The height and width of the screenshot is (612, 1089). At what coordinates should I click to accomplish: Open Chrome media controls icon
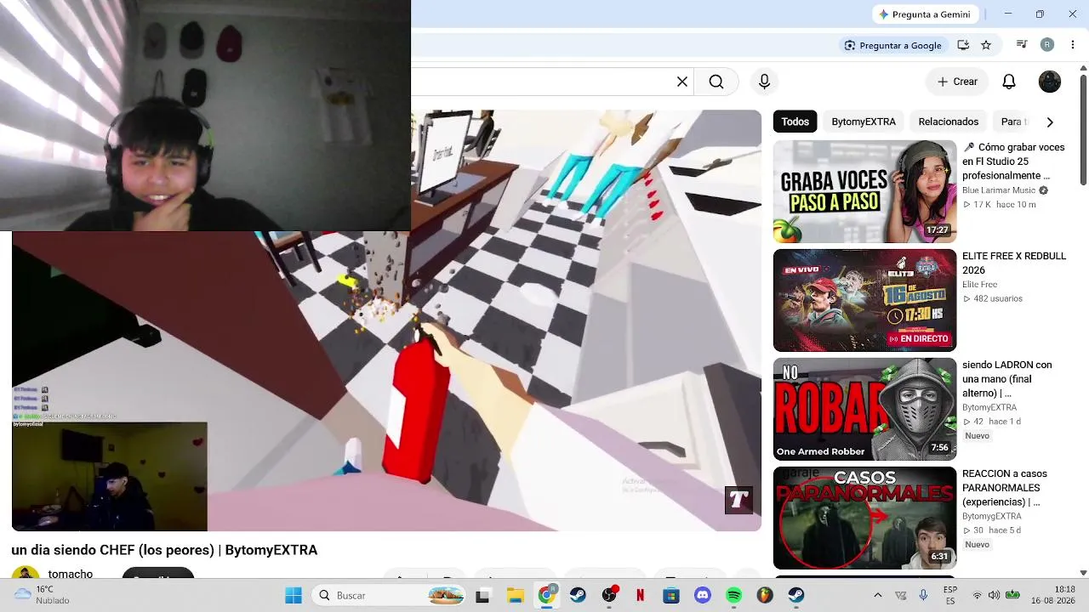(1022, 45)
